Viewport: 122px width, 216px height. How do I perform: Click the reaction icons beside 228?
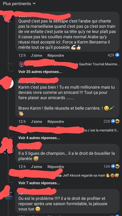[x=115, y=121]
